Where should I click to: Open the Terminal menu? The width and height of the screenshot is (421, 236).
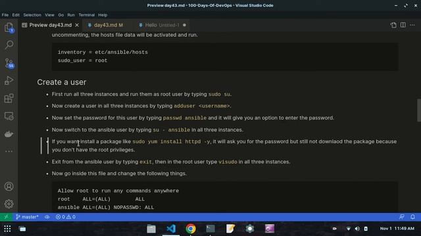(x=86, y=15)
